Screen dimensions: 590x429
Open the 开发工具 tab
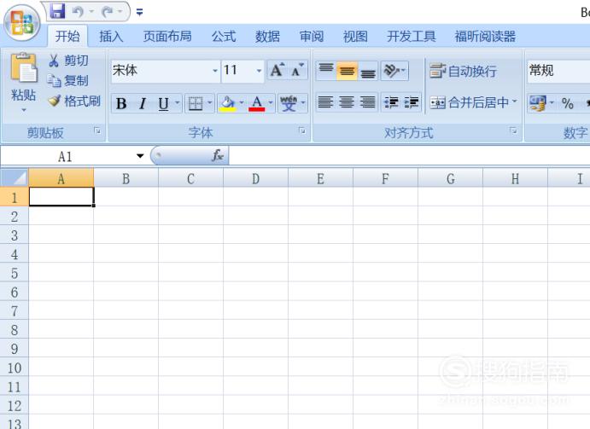click(412, 37)
